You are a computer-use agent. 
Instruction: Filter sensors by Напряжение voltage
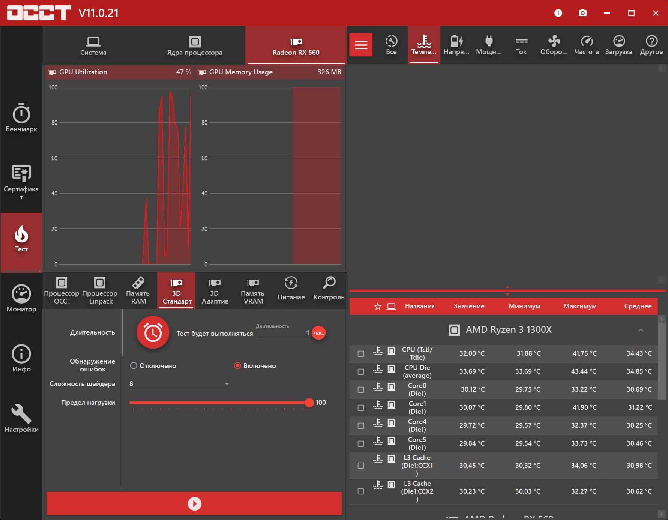(456, 45)
